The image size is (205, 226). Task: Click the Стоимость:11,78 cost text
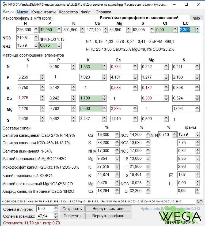coord(32,223)
